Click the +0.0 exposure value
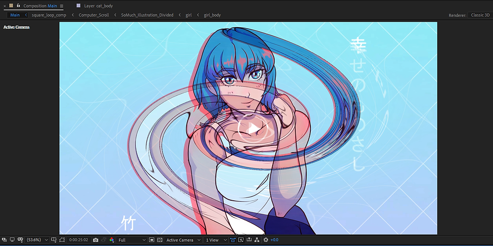Image resolution: width=493 pixels, height=246 pixels. pyautogui.click(x=274, y=240)
